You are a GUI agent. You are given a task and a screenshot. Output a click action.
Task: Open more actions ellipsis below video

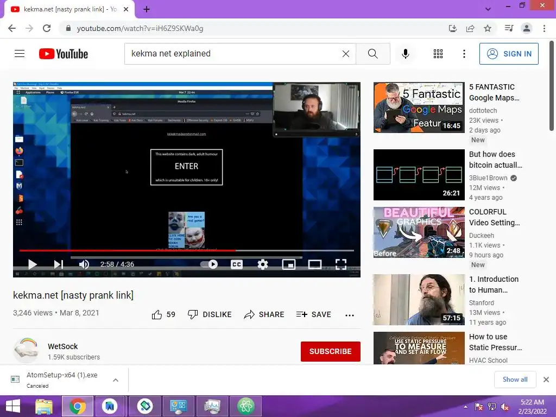(x=350, y=315)
